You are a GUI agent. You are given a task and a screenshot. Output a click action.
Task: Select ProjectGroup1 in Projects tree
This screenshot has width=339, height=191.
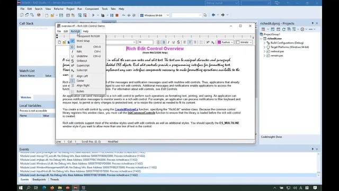pos(272,34)
